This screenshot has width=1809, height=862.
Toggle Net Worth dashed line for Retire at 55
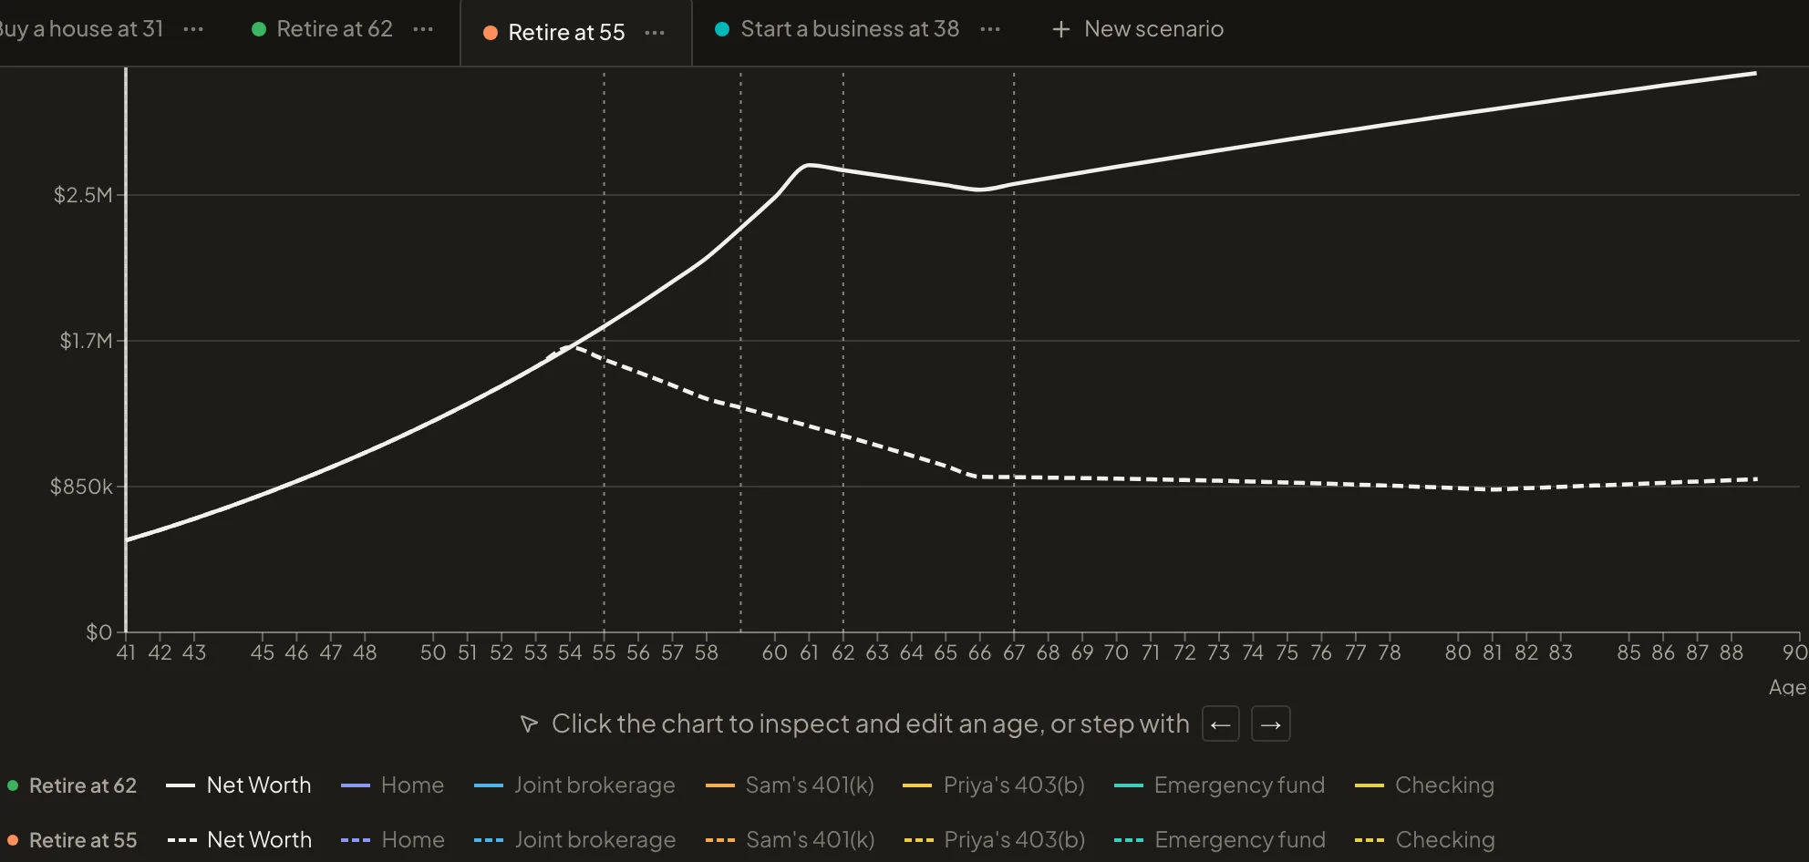(x=240, y=840)
